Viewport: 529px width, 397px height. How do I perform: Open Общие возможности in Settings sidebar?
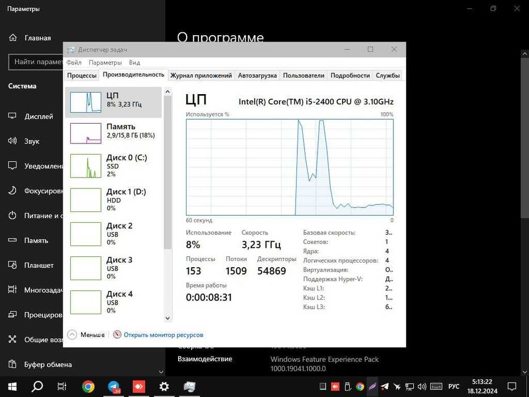35,340
